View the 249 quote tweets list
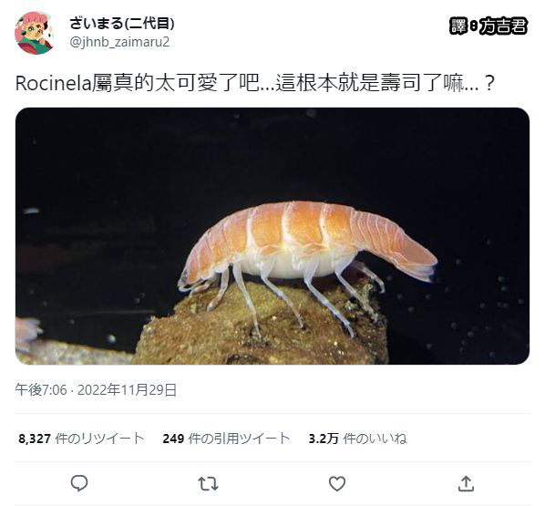 (x=226, y=439)
